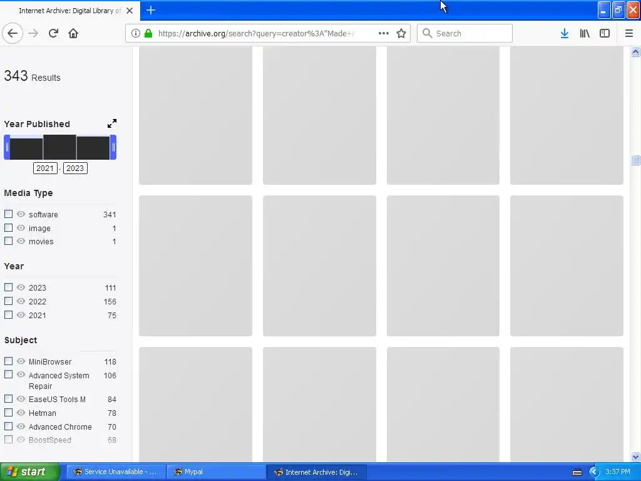Click the left year range slider handle
Image resolution: width=641 pixels, height=481 pixels.
(7, 147)
